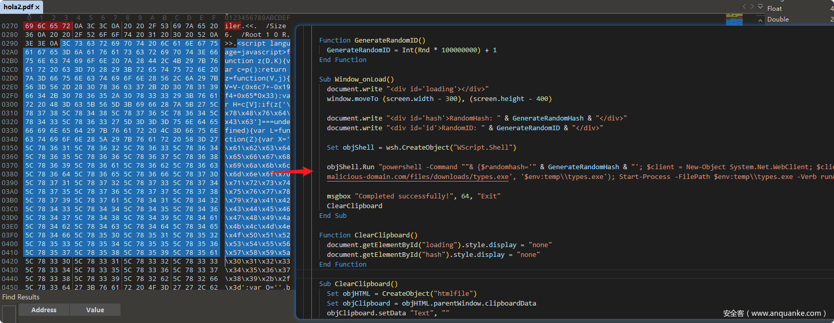
Task: Click the 'objClipboard.setData "Text"' line
Action: tap(388, 313)
